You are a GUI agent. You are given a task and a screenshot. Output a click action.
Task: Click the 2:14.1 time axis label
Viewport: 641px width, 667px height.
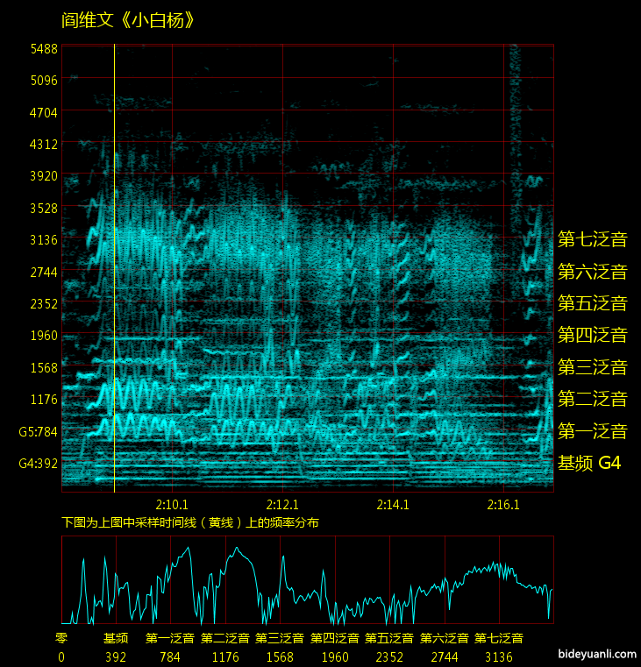point(393,505)
